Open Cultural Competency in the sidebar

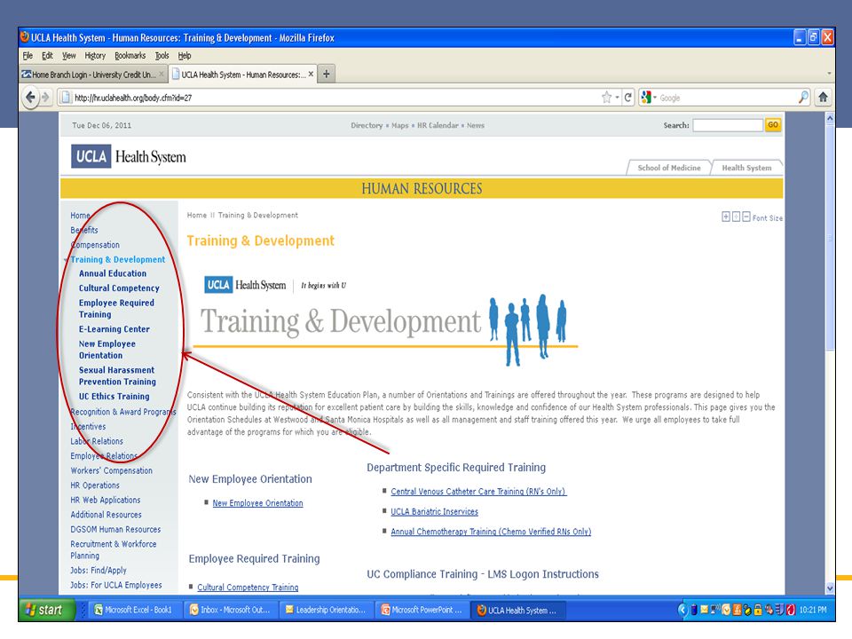coord(119,288)
